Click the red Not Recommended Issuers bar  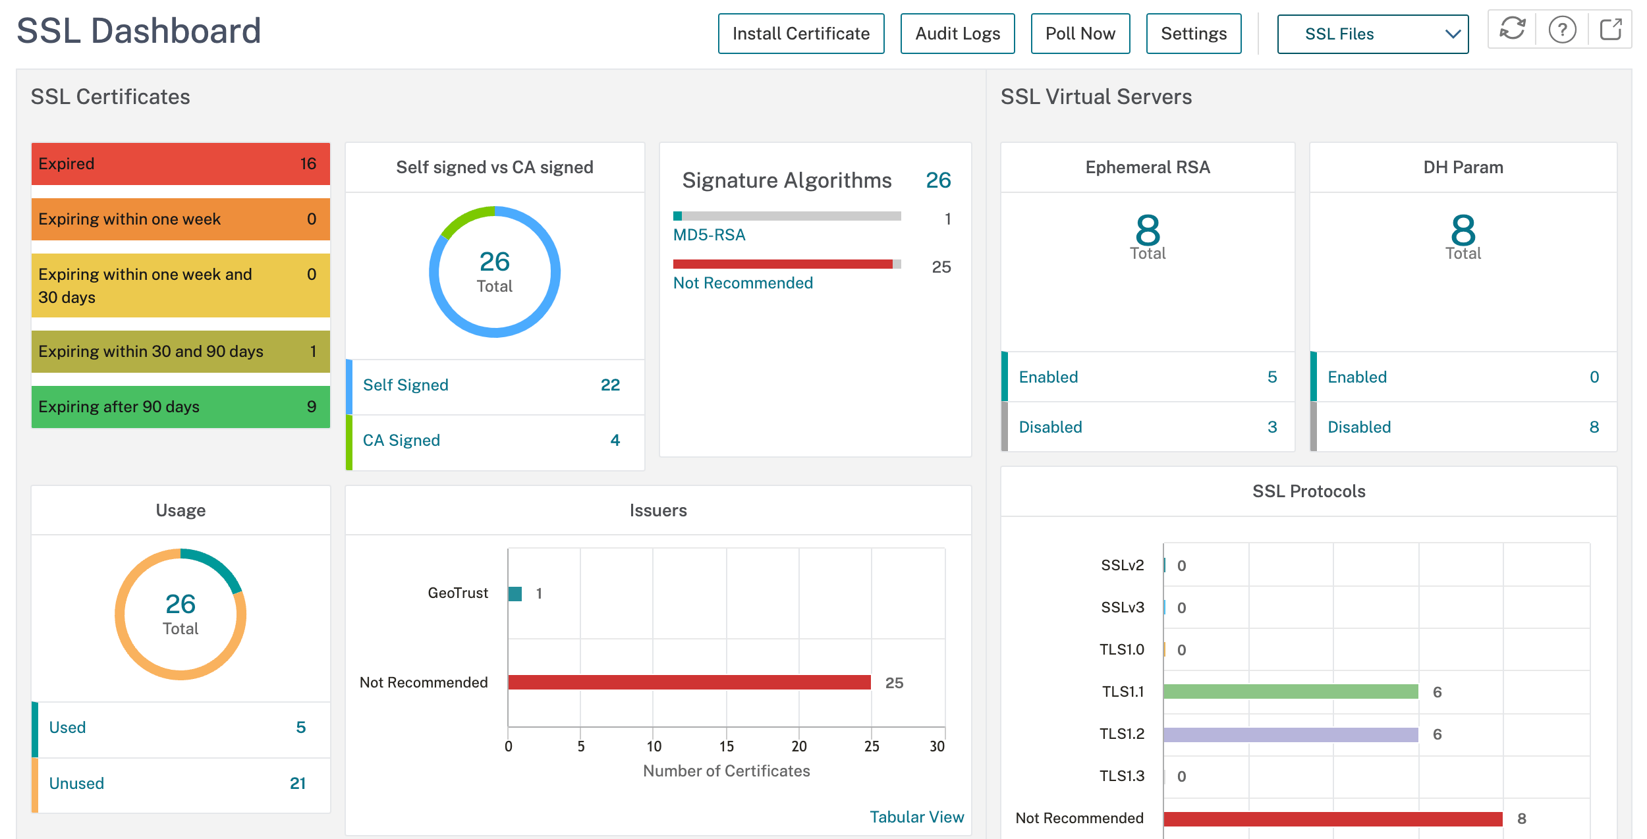pos(690,682)
